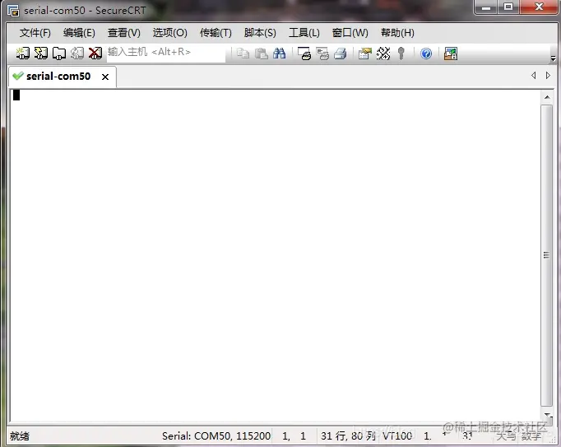Click the blue Help question mark icon
561x447 pixels.
pyautogui.click(x=426, y=54)
